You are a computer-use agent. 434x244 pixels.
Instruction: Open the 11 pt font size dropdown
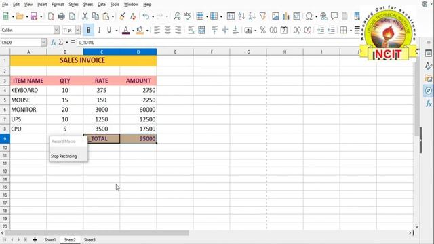coord(78,30)
